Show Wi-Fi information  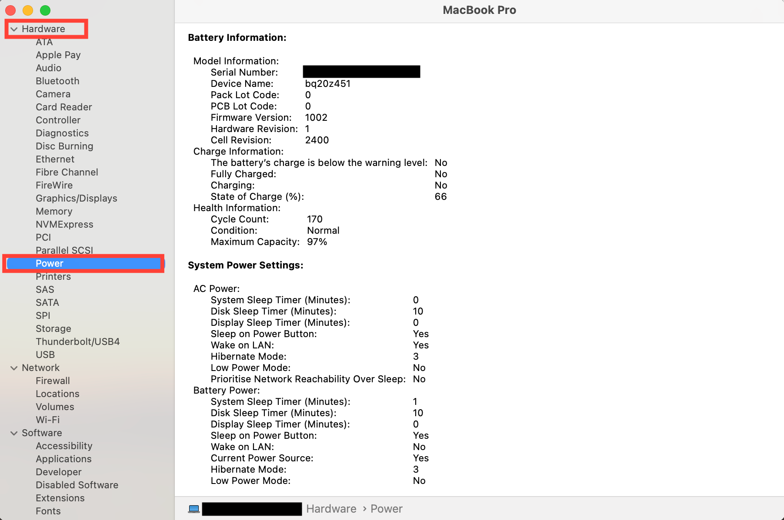48,420
